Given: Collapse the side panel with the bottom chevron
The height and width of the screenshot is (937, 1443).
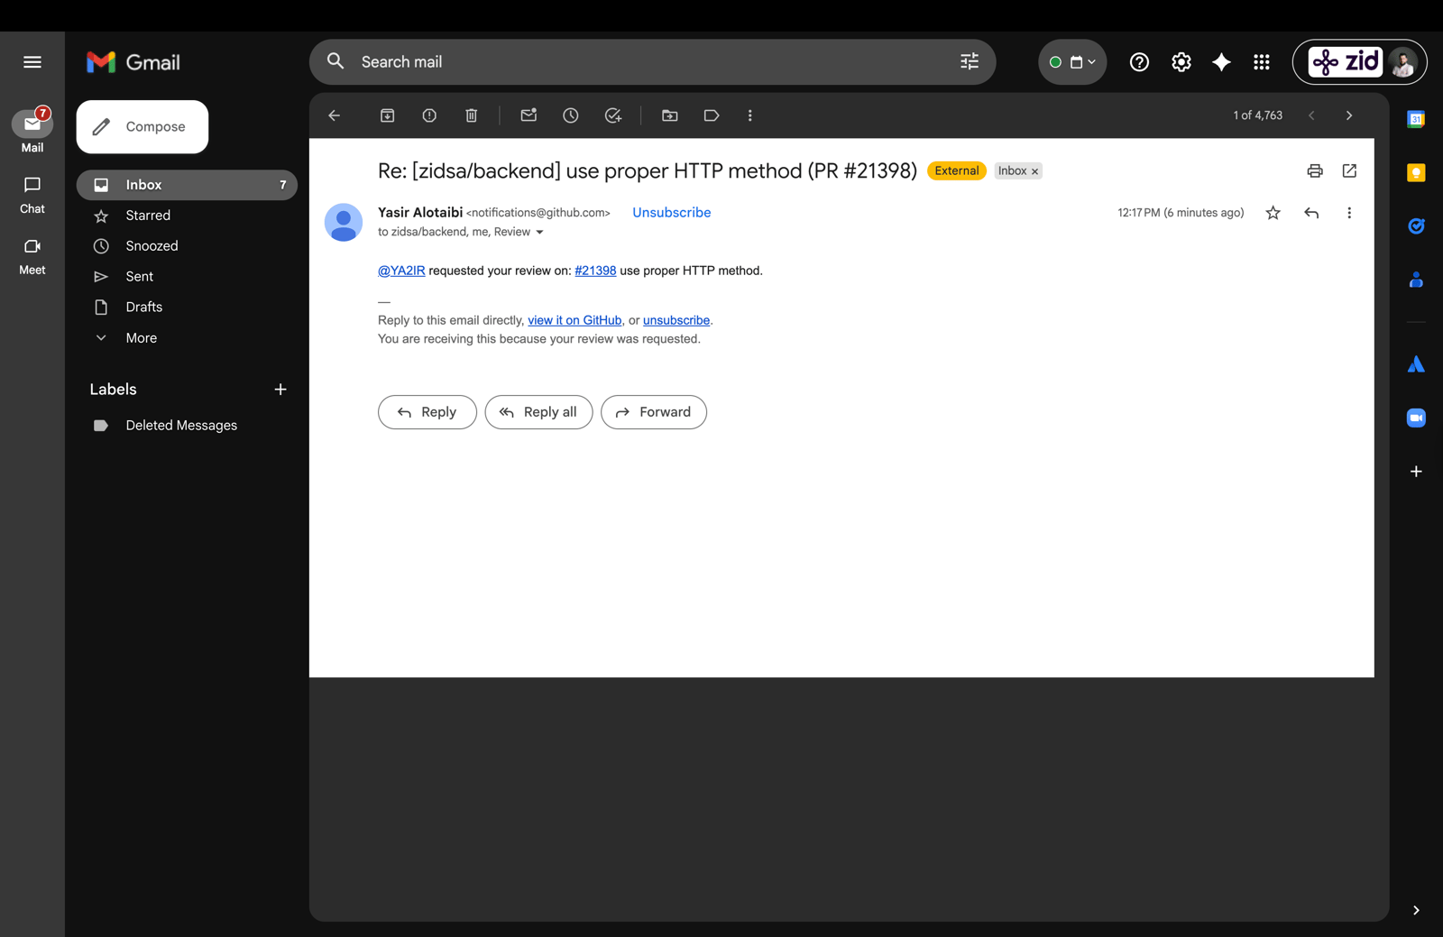Looking at the screenshot, I should (1416, 910).
